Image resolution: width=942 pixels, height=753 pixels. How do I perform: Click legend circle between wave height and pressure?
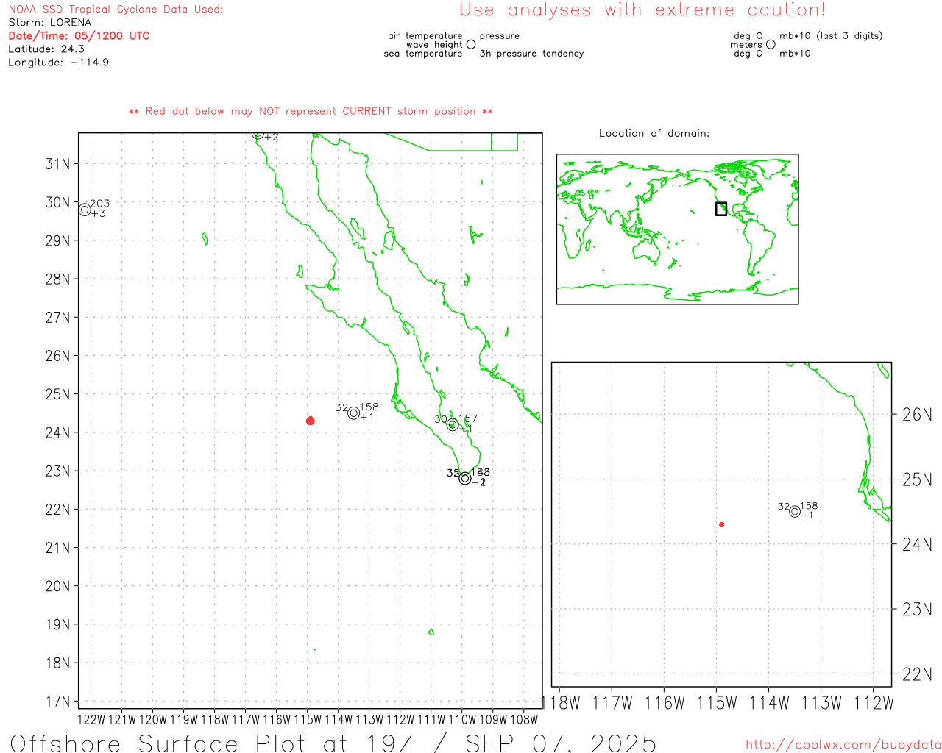[x=471, y=44]
